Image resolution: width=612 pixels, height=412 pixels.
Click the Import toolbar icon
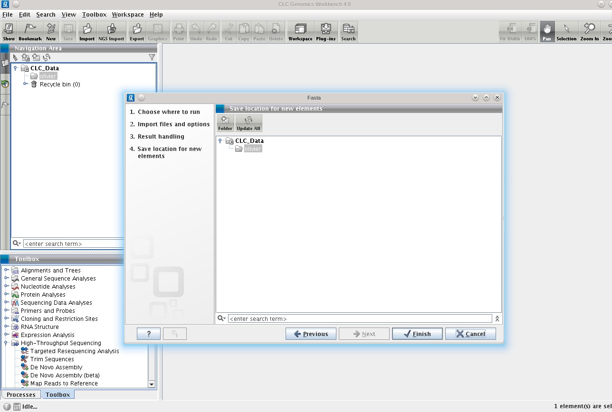[87, 32]
